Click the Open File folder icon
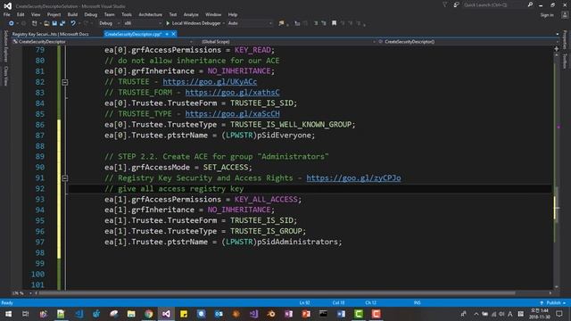Screen dimensions: 571x321 point(46,23)
